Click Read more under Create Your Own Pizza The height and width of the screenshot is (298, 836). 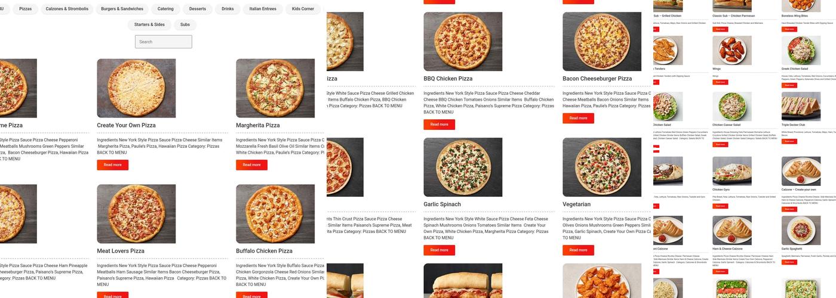click(x=113, y=165)
